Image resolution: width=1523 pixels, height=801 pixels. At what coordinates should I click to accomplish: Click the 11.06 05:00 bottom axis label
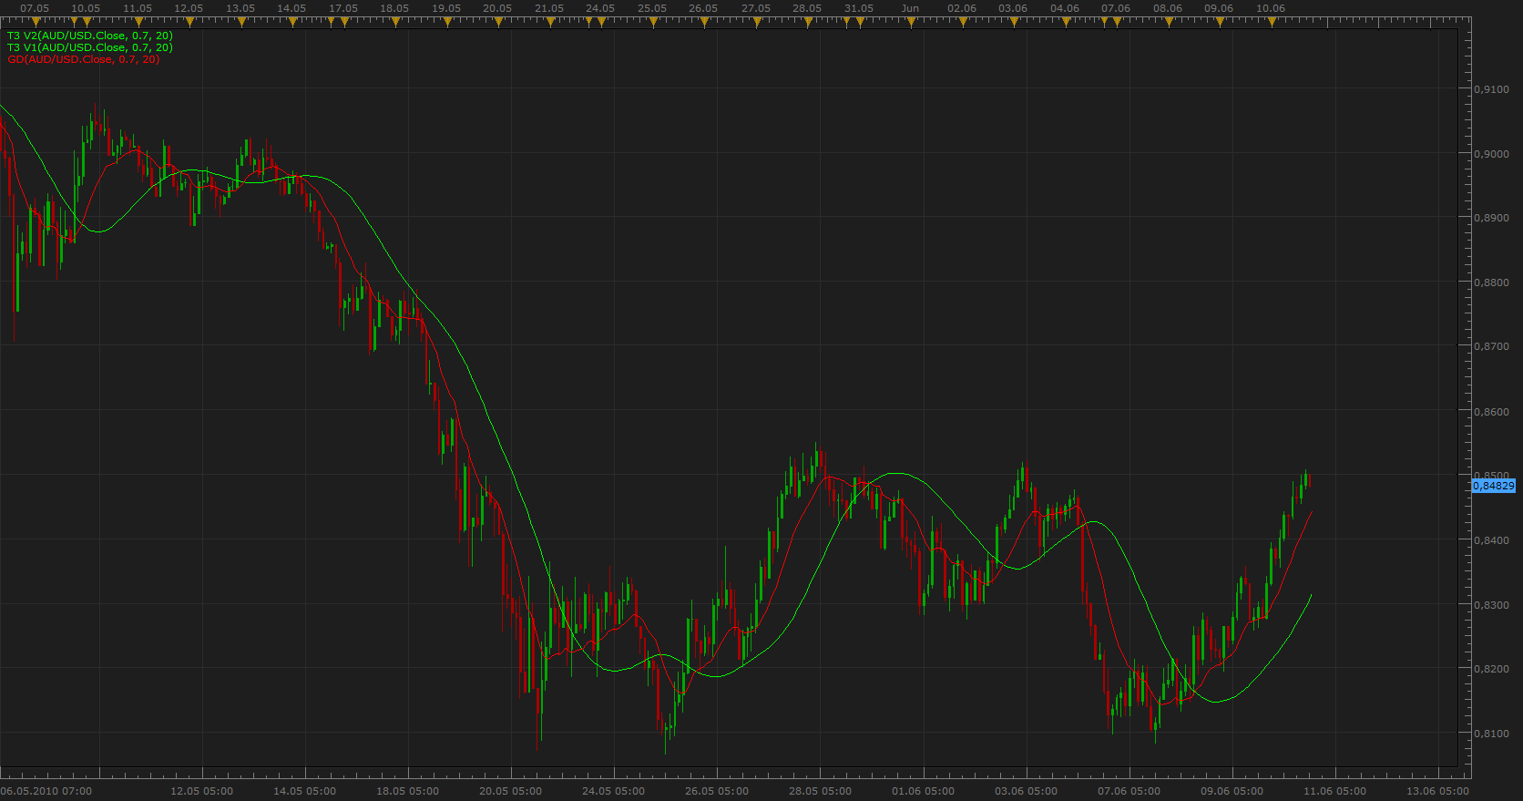pos(1335,791)
